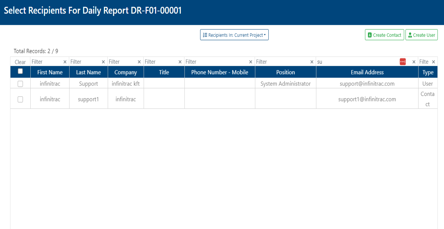Sort by the Type column header

[428, 72]
